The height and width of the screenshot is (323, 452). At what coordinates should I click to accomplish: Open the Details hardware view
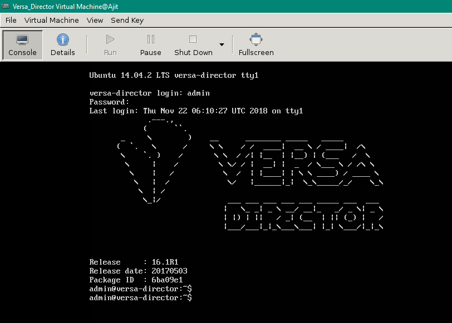click(62, 45)
